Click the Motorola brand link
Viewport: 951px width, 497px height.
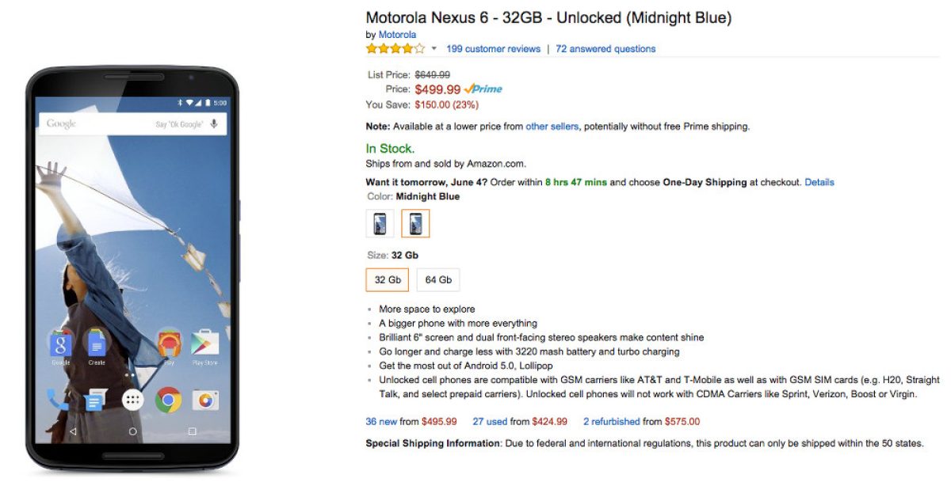(397, 35)
